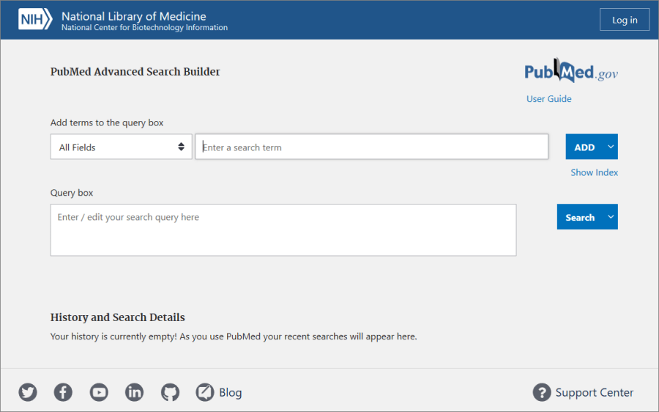Click the NIH logo icon
Screen dimensions: 659x412
point(35,19)
